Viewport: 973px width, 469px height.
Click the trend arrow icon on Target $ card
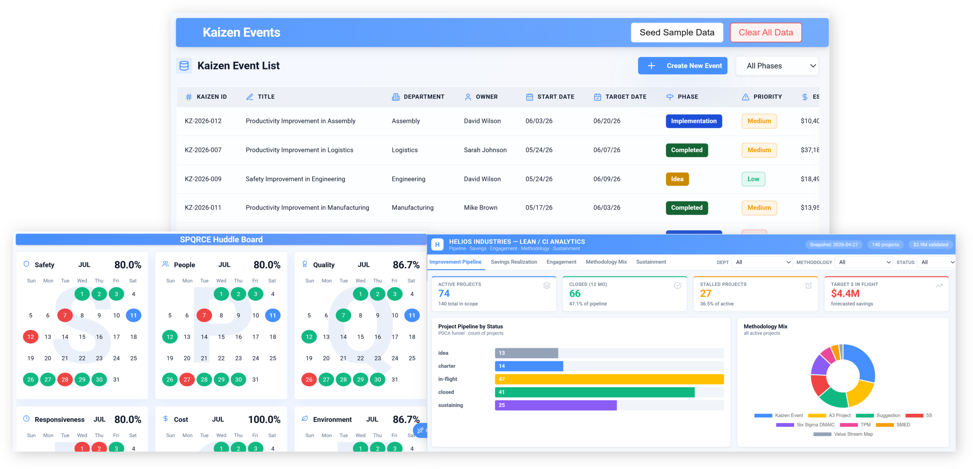[939, 285]
